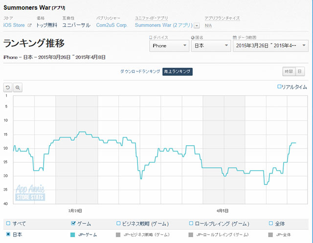
Task: Click the ランキング推移 heading
Action: pos(34,43)
